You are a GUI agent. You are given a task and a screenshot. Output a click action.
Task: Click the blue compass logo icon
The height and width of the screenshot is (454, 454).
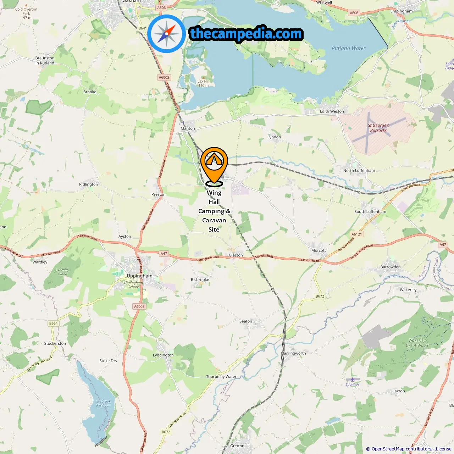tap(166, 34)
